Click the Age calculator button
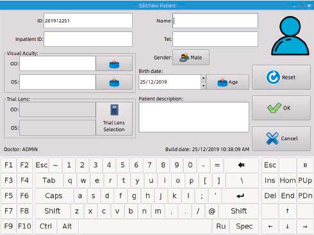 pyautogui.click(x=227, y=82)
